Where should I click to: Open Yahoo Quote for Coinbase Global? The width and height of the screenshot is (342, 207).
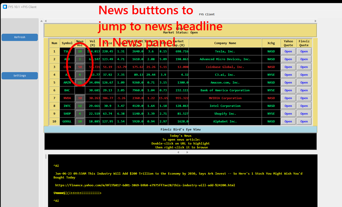[288, 67]
